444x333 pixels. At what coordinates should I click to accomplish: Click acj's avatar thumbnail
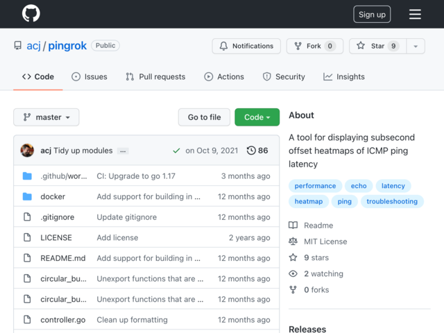point(27,151)
